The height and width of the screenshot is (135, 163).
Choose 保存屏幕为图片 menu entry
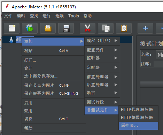pyautogui.click(x=53, y=94)
